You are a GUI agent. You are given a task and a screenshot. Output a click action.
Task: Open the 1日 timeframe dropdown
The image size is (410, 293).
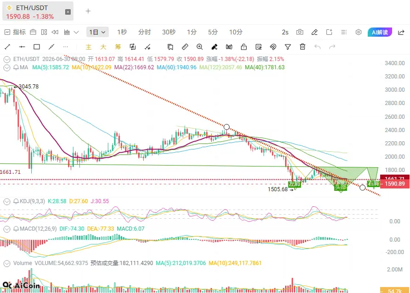(x=97, y=32)
